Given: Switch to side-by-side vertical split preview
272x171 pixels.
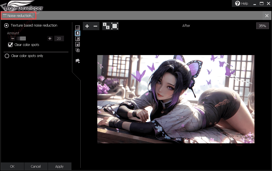Looking at the screenshot, I should click(78, 39).
